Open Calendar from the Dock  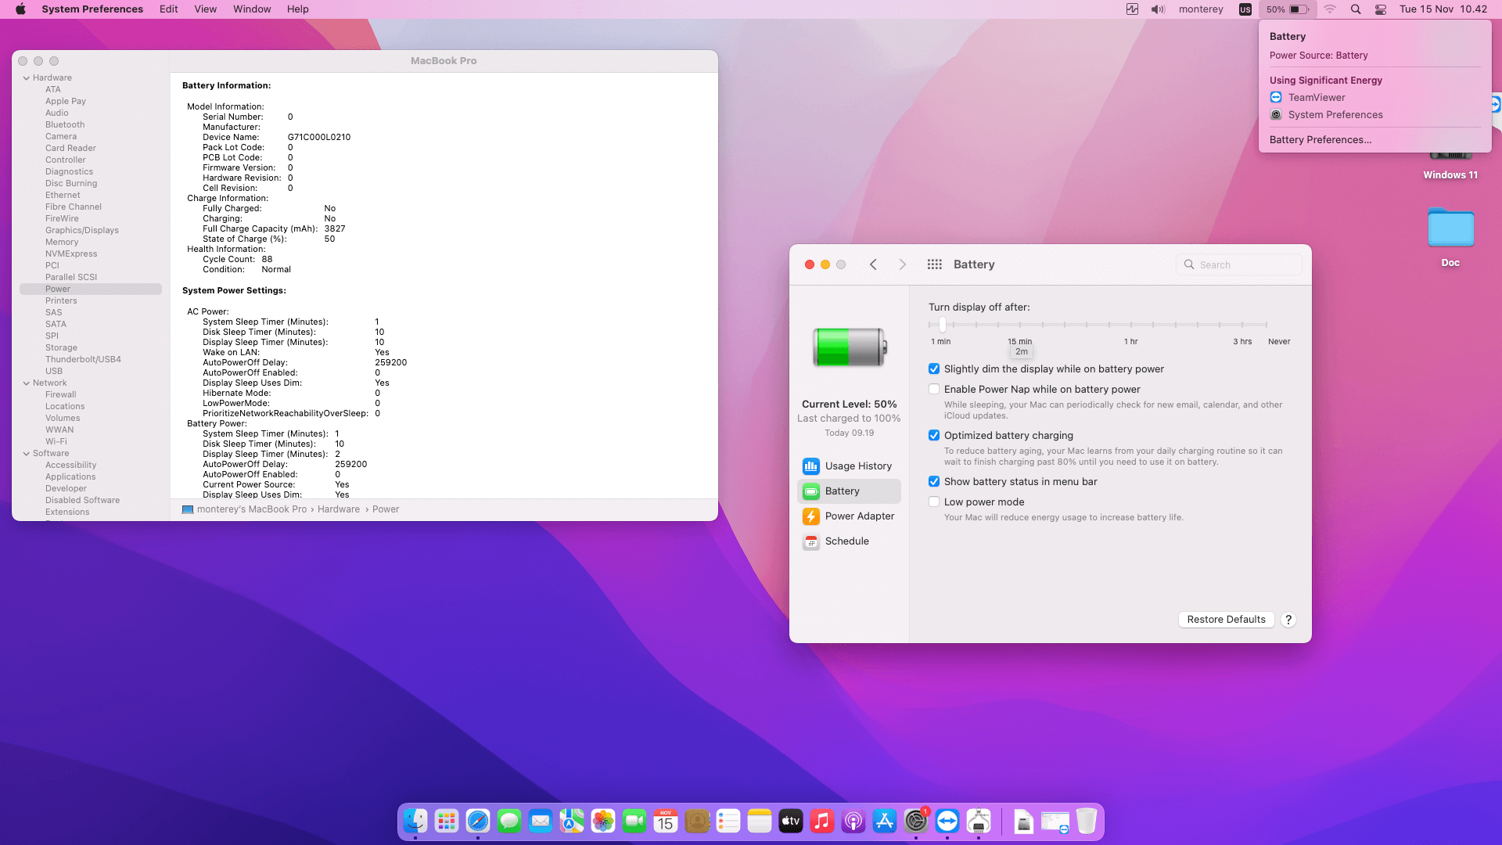[666, 821]
